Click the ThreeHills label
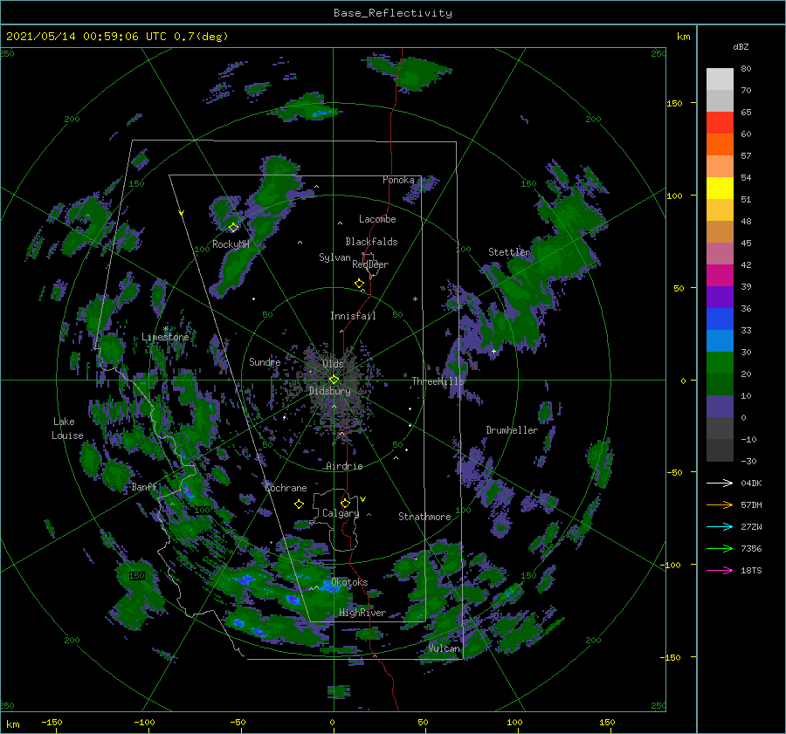 point(438,381)
